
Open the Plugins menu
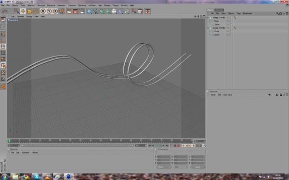point(116,5)
